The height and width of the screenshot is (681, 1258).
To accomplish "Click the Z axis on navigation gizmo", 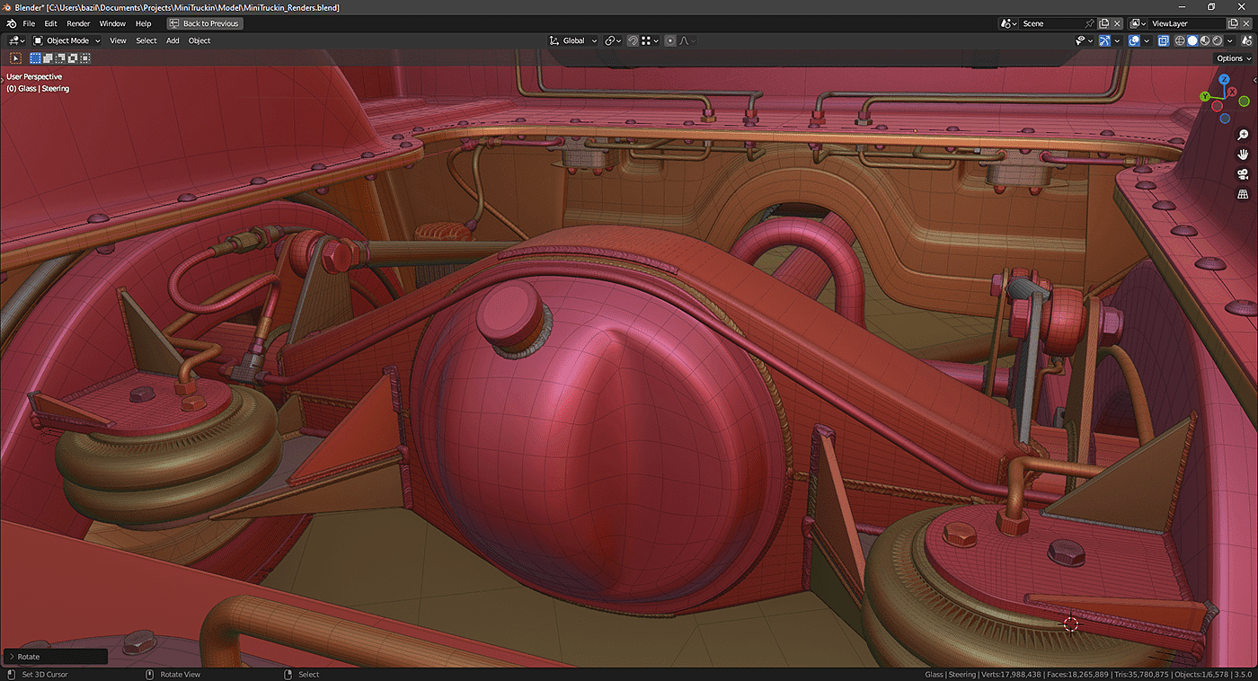I will [x=1224, y=79].
